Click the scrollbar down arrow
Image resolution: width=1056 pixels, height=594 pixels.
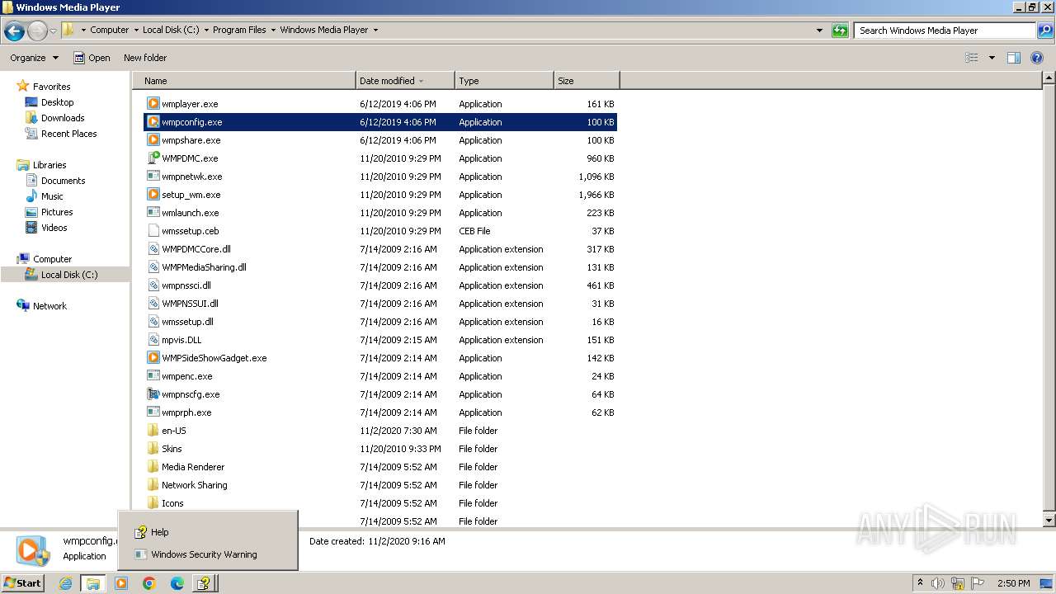[x=1049, y=521]
